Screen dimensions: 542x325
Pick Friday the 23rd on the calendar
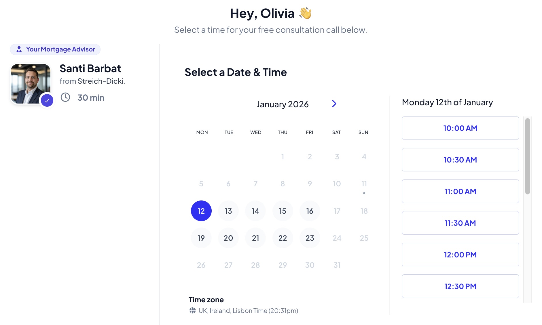tap(310, 238)
